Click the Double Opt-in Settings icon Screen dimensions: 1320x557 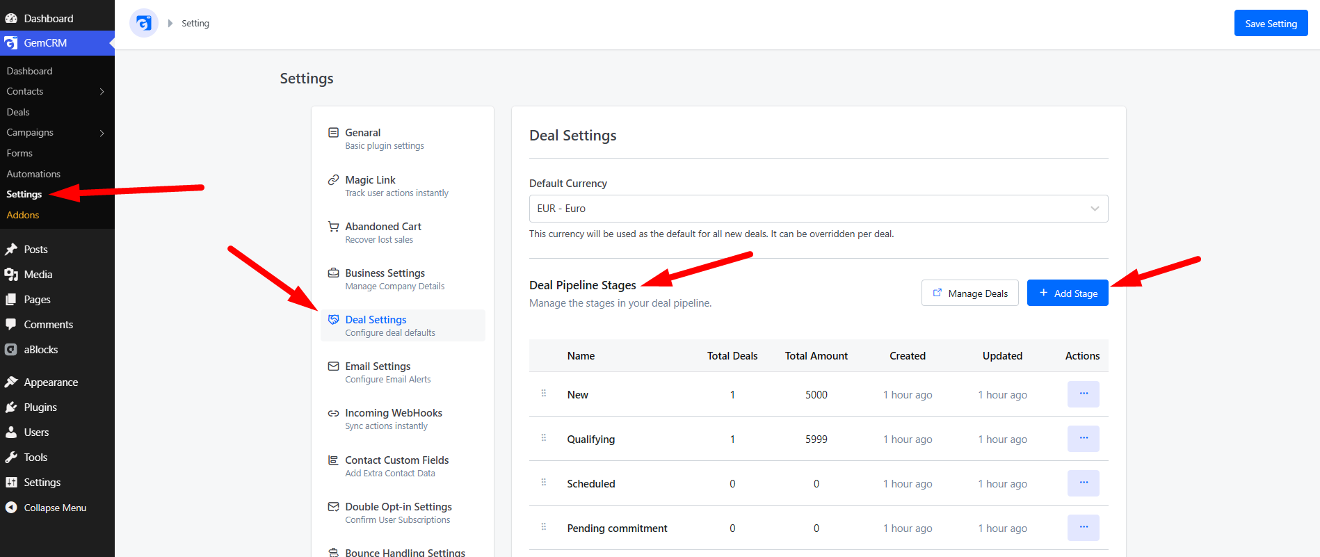tap(333, 507)
